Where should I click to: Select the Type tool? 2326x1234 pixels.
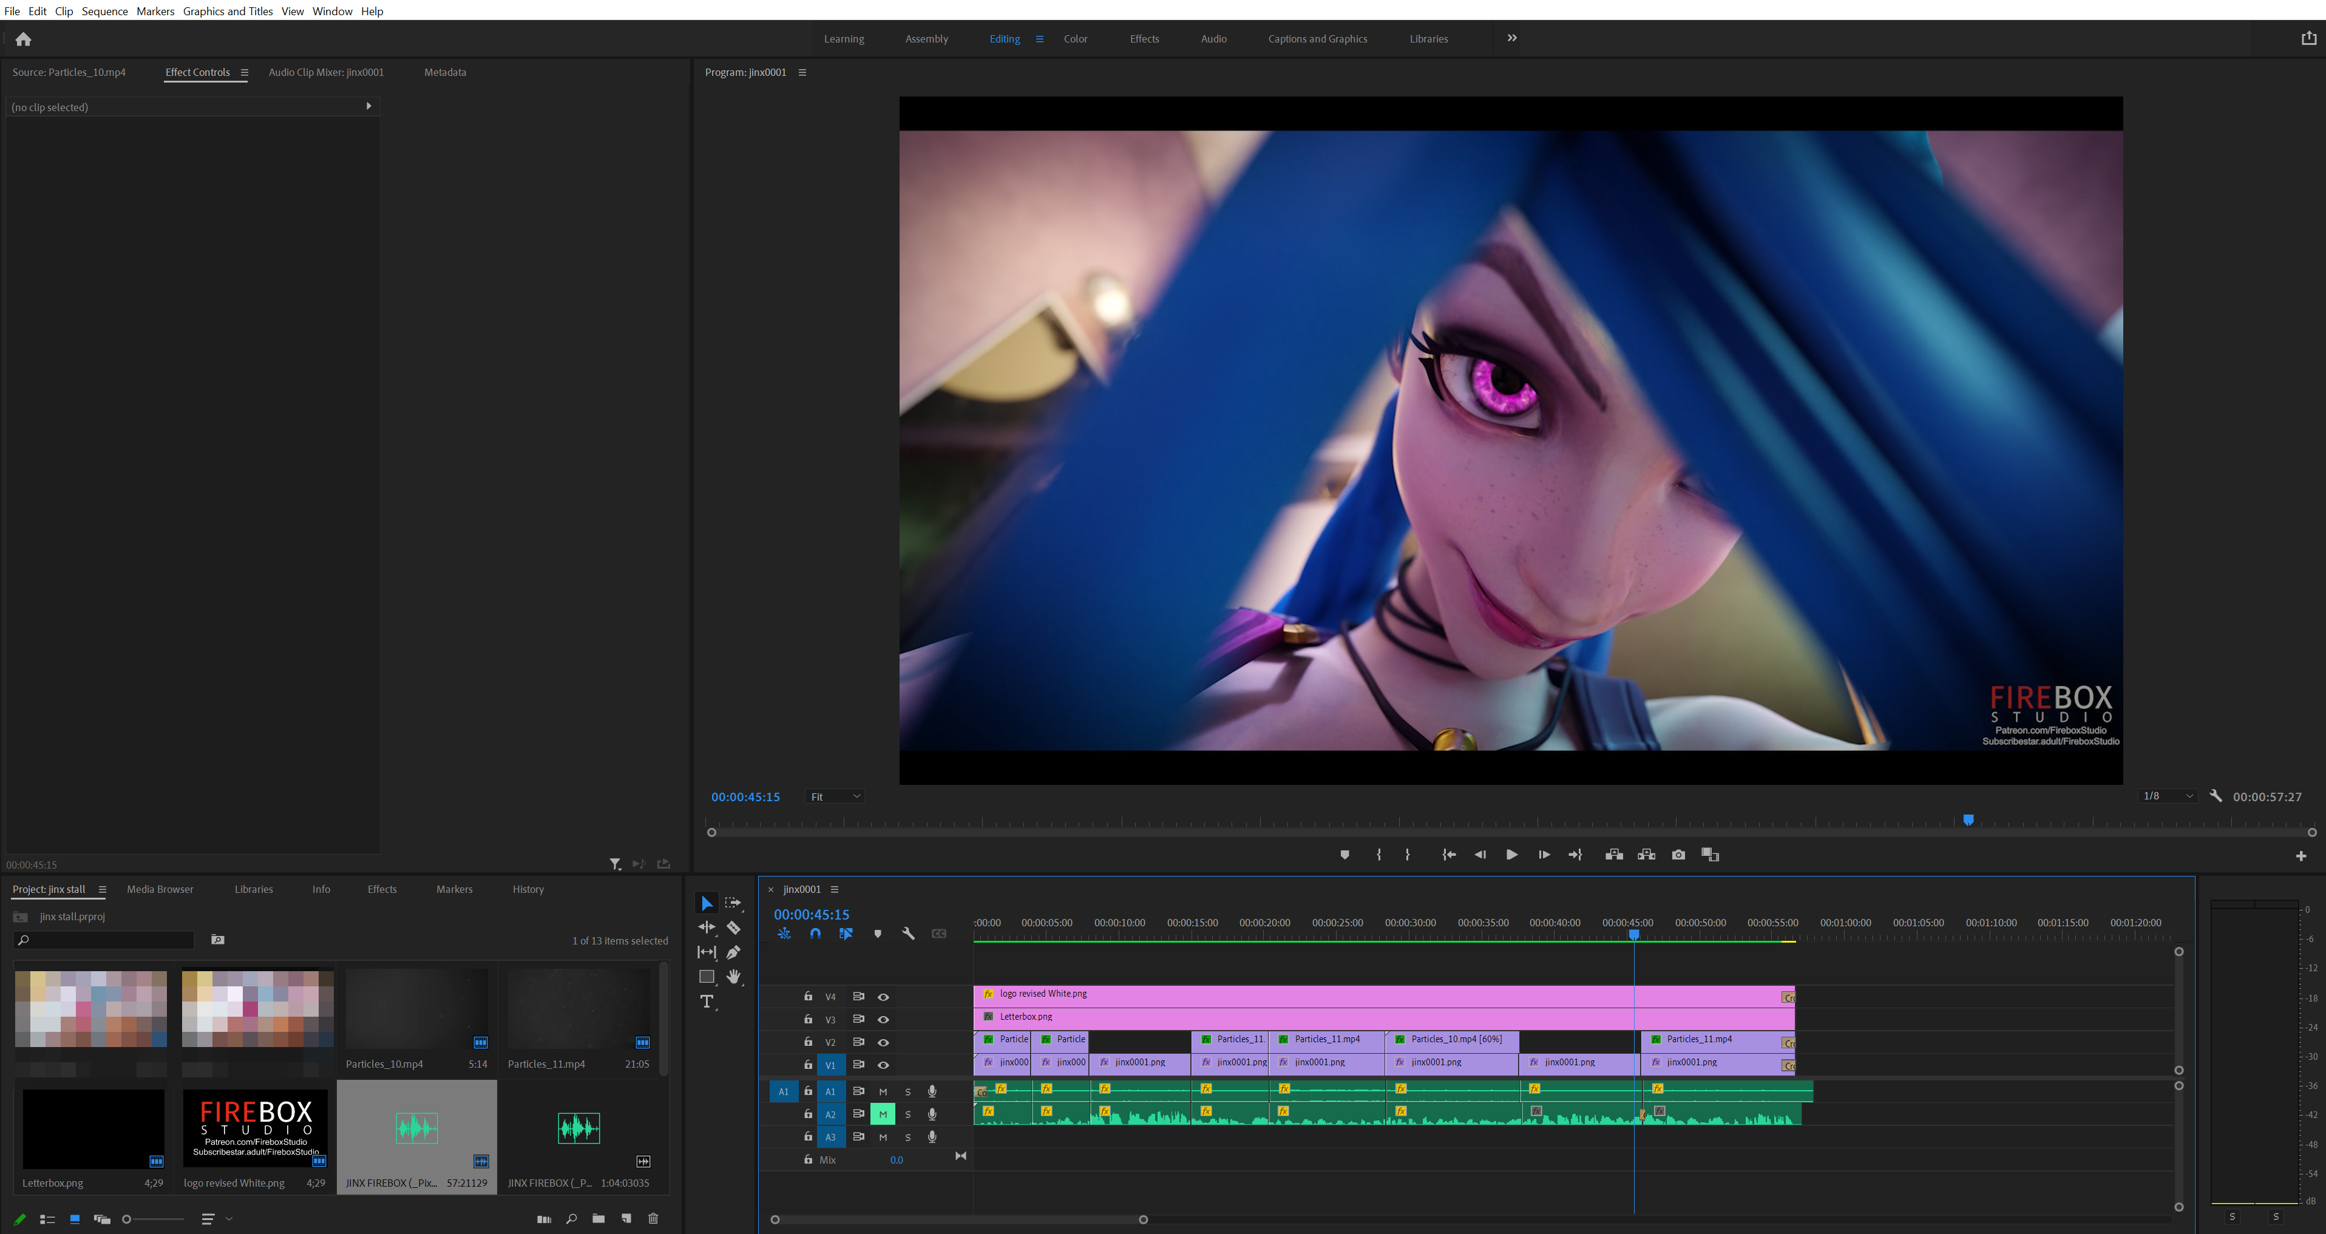[707, 1001]
